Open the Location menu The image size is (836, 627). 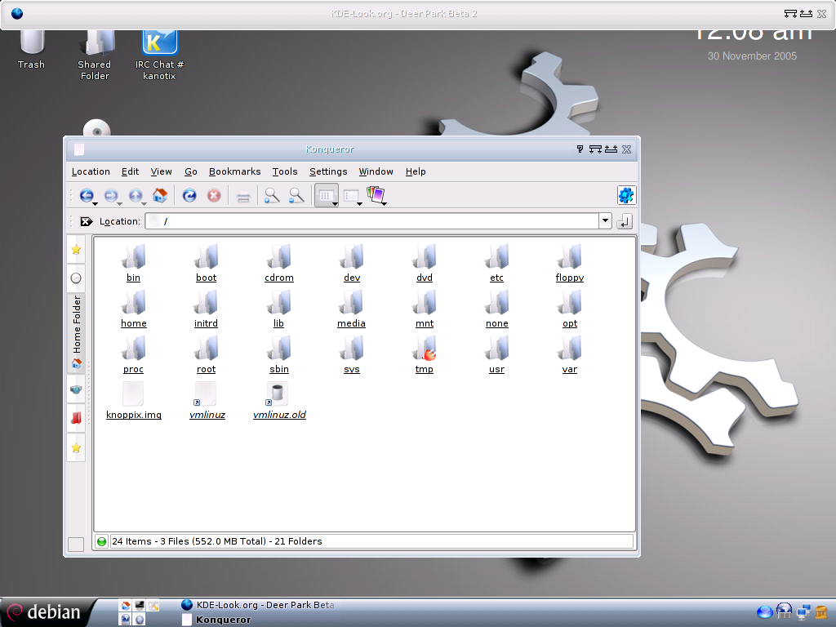point(91,171)
